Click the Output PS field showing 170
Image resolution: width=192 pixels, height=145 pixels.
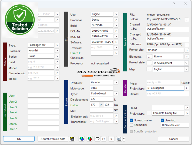tap(94, 105)
